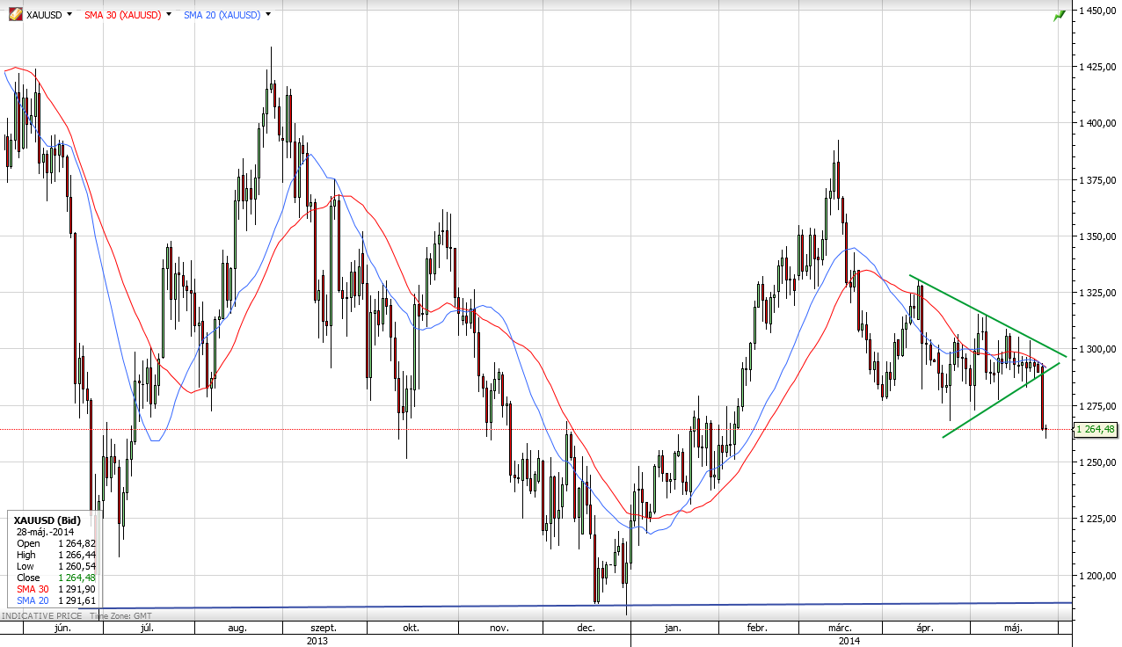Click the márc. month label on the time axis
Viewport: 1122px width, 647px height.
(840, 629)
